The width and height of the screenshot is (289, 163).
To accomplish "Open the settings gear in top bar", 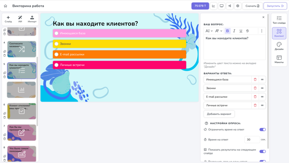I will tap(238, 6).
